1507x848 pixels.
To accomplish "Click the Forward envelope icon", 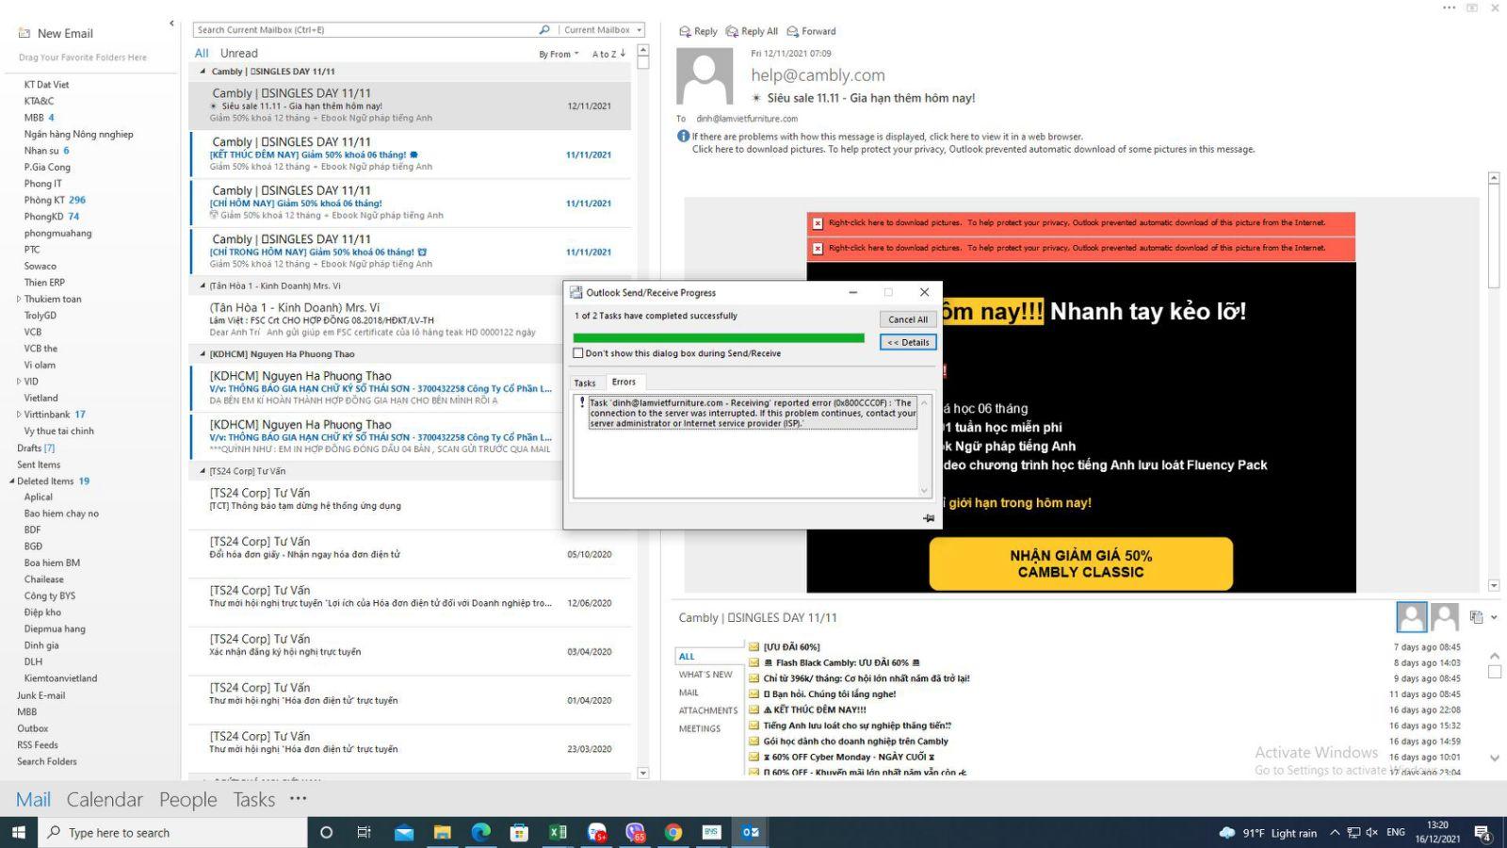I will [x=793, y=31].
